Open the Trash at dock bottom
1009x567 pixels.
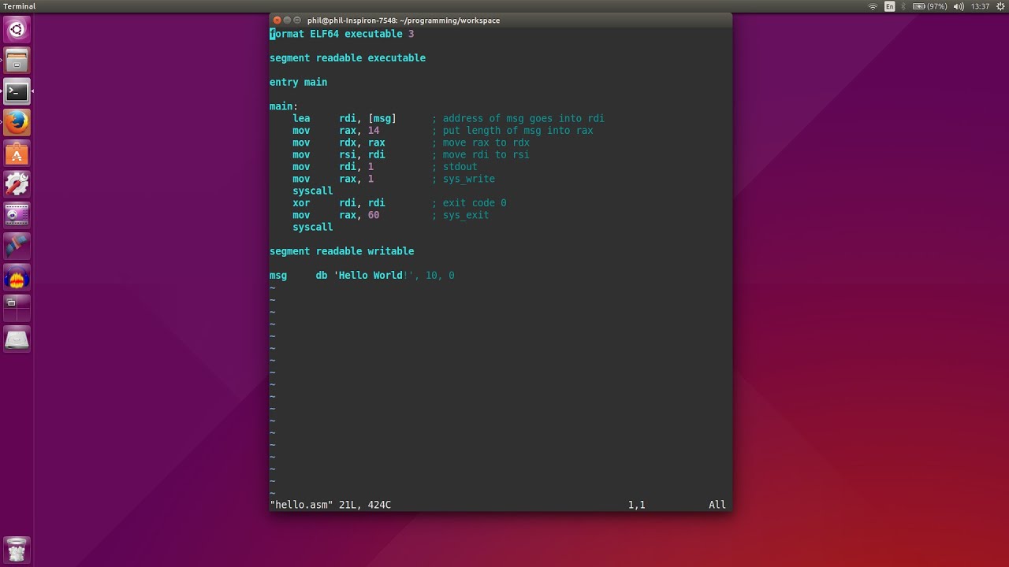tap(17, 549)
